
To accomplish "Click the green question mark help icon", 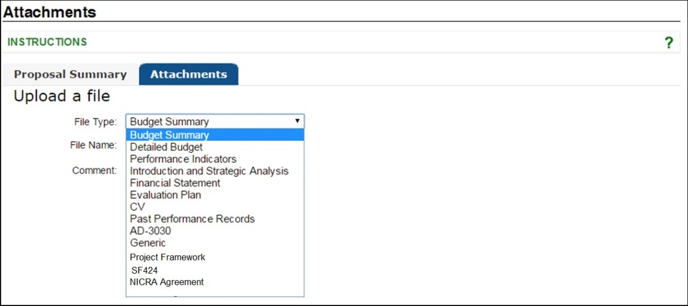I will pos(669,43).
